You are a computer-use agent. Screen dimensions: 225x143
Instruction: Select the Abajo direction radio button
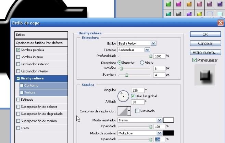(142, 63)
